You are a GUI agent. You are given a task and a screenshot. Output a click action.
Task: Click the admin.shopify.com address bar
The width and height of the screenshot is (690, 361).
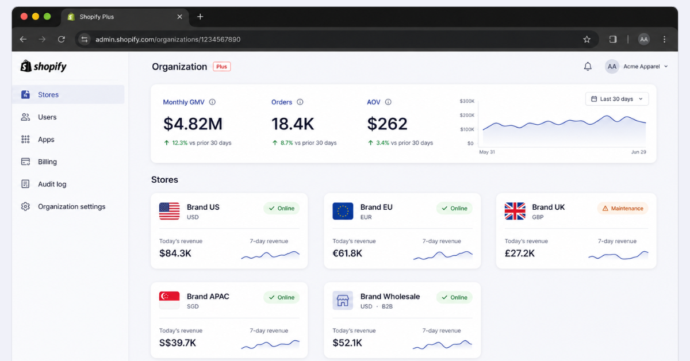point(338,39)
